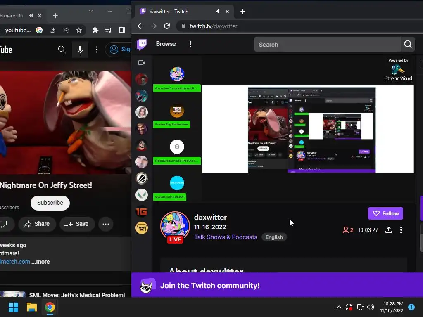This screenshot has height=317, width=423.
Task: Open more actions ellipsis under YouTube video
Action: [x=106, y=224]
